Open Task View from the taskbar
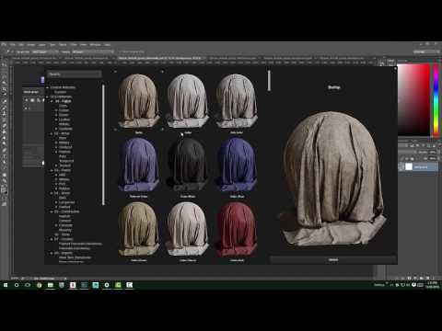442x331 pixels. 28,285
